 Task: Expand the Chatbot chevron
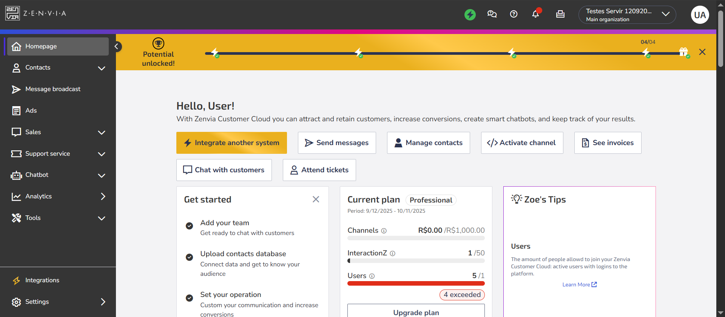pos(102,176)
